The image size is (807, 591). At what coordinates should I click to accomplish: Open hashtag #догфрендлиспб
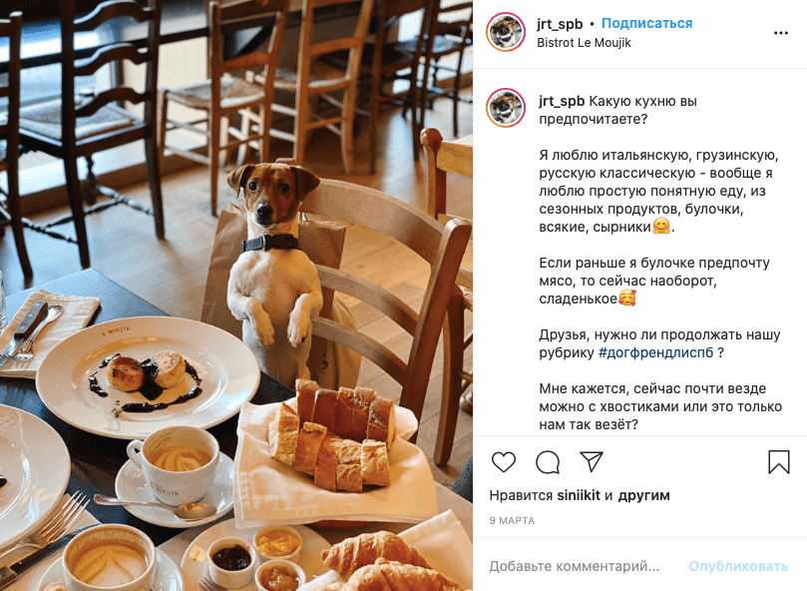pos(655,353)
